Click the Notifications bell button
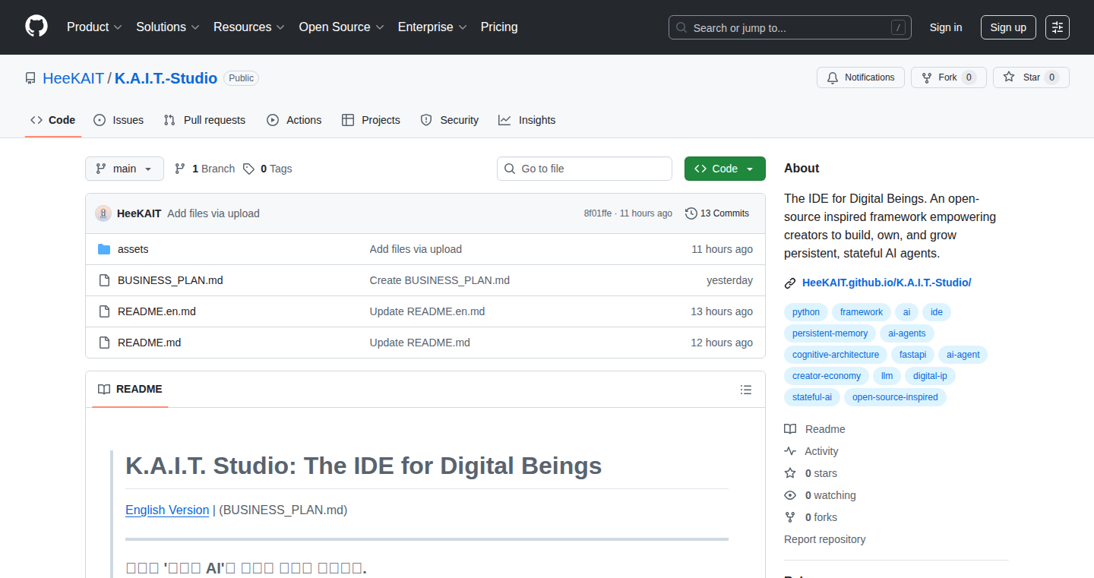 pos(861,77)
